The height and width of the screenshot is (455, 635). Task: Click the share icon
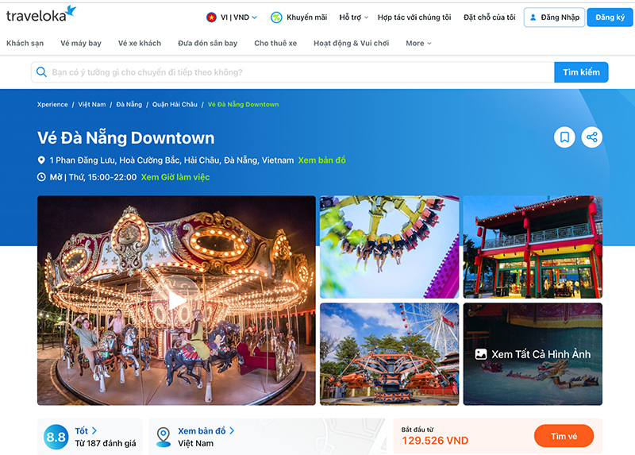[x=591, y=137]
